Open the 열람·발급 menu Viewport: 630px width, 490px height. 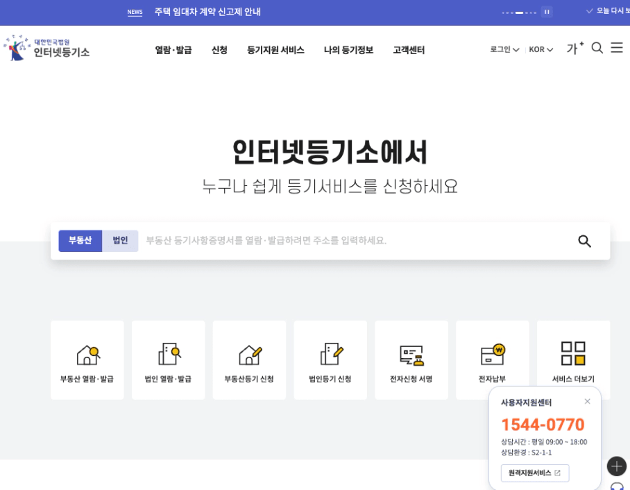tap(173, 50)
